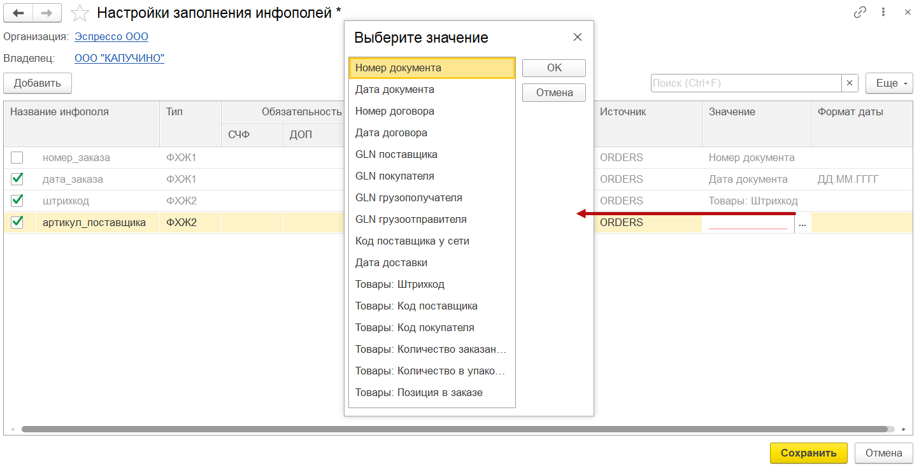This screenshot has width=919, height=468.
Task: Click the 'номер_заказа' cell
Action: tap(97, 157)
